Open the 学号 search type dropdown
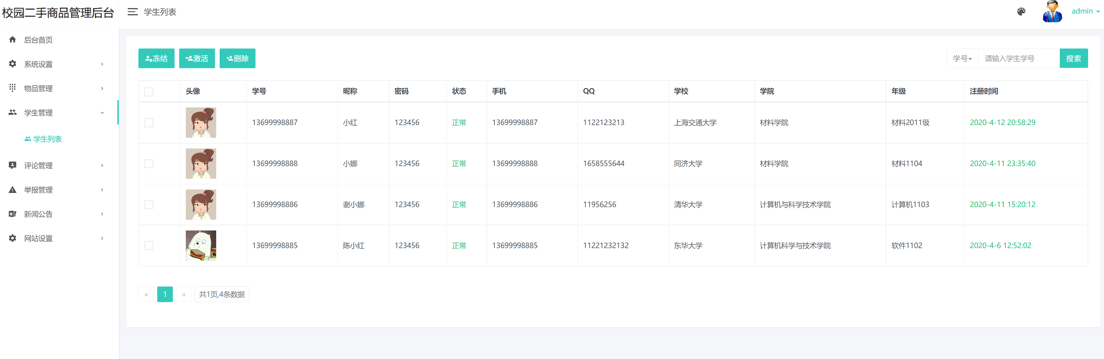1104x359 pixels. coord(962,58)
